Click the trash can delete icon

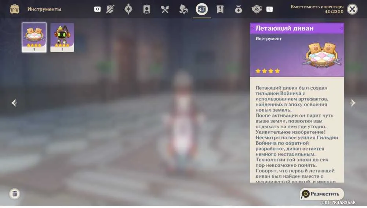[x=15, y=194]
